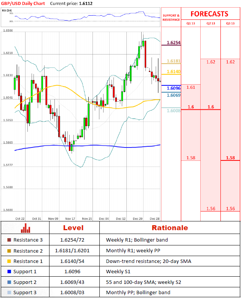Viewport: 241px width, 298px height.
Task: Click the Support 1 row label
Action: tap(25, 272)
